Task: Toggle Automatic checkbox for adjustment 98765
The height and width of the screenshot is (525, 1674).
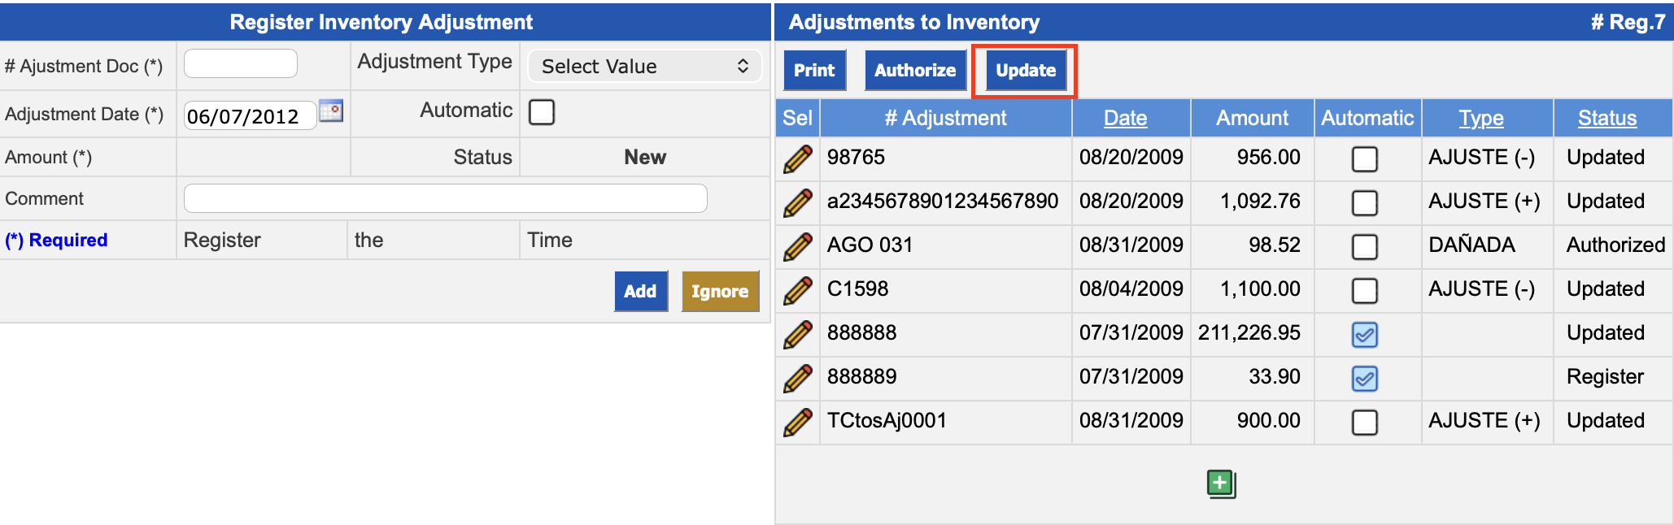Action: pos(1364,158)
